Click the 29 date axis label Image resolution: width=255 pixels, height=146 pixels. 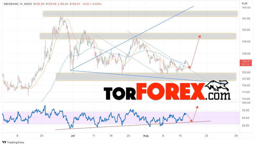coord(236,136)
